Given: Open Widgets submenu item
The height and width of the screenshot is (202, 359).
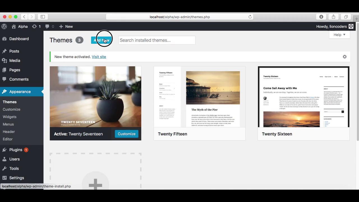Looking at the screenshot, I should click(10, 117).
